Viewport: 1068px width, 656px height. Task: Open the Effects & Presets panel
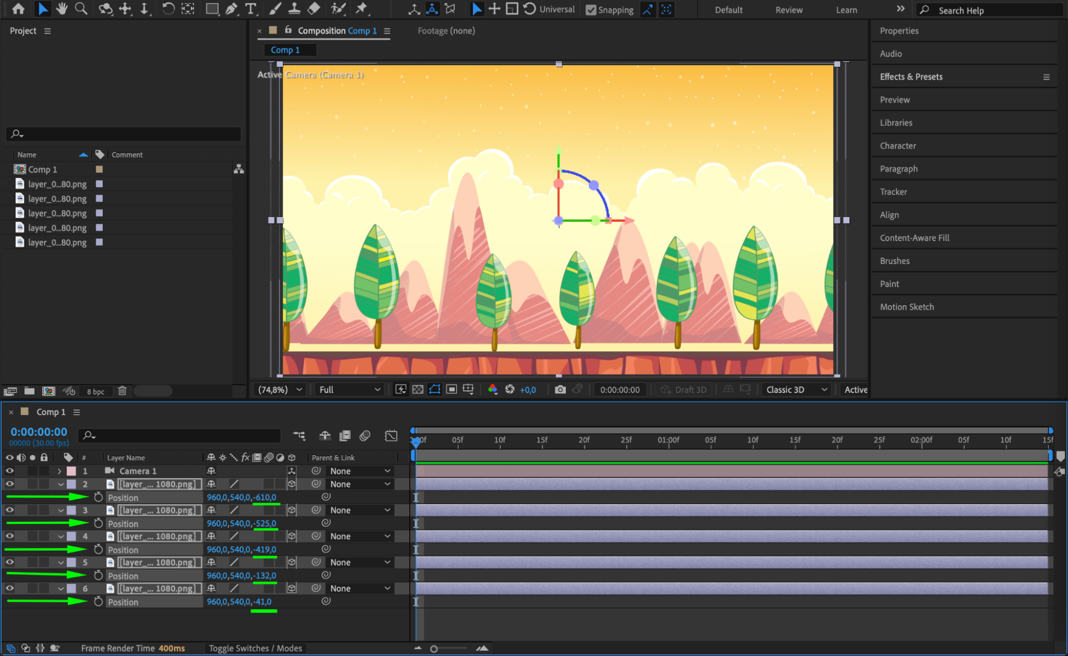(911, 76)
